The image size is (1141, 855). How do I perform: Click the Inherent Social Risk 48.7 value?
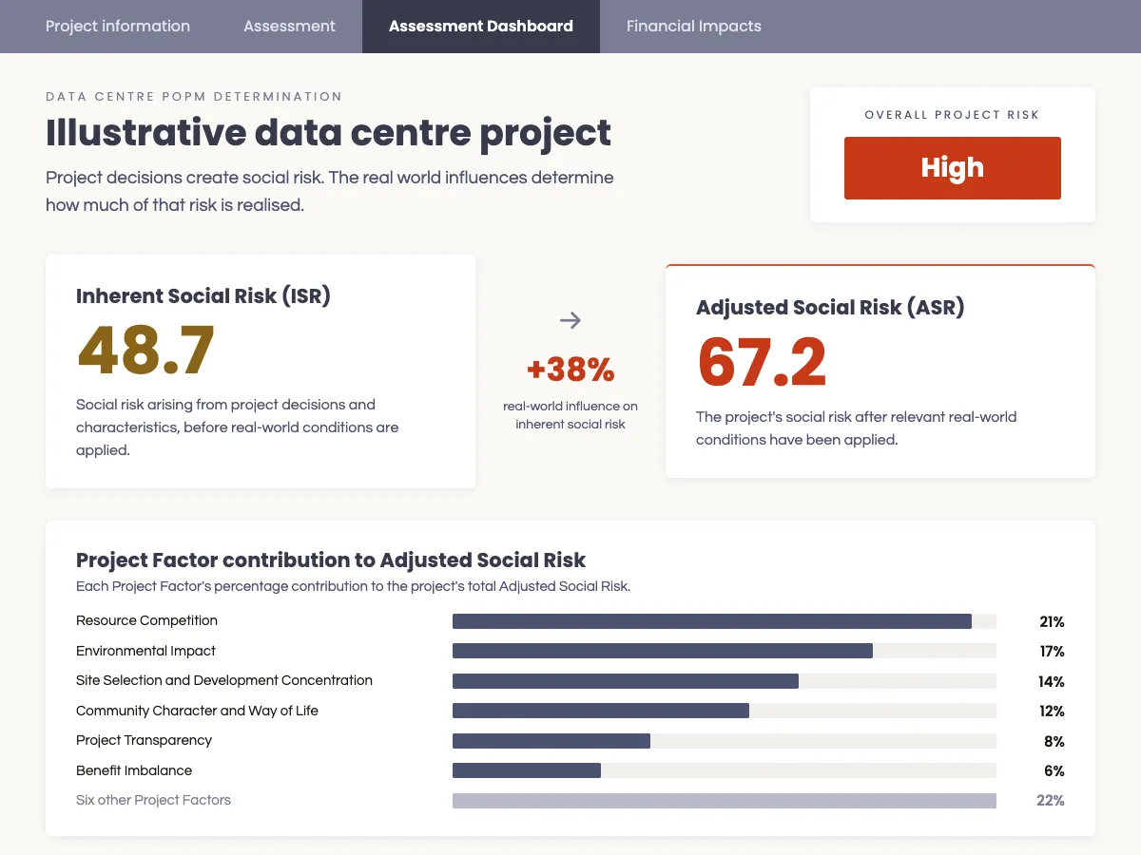tap(146, 351)
